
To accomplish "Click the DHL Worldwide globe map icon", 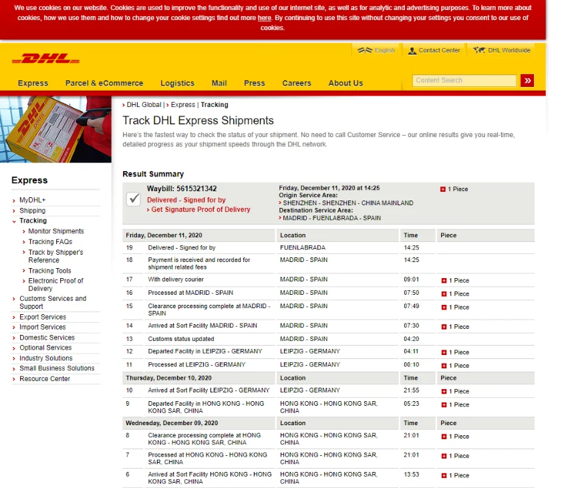I will (479, 50).
